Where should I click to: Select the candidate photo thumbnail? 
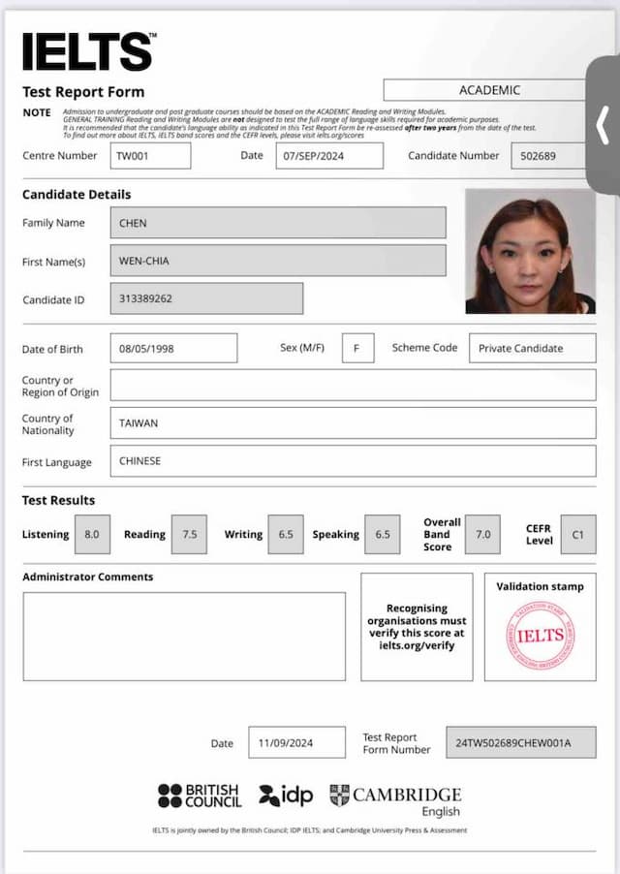point(530,251)
